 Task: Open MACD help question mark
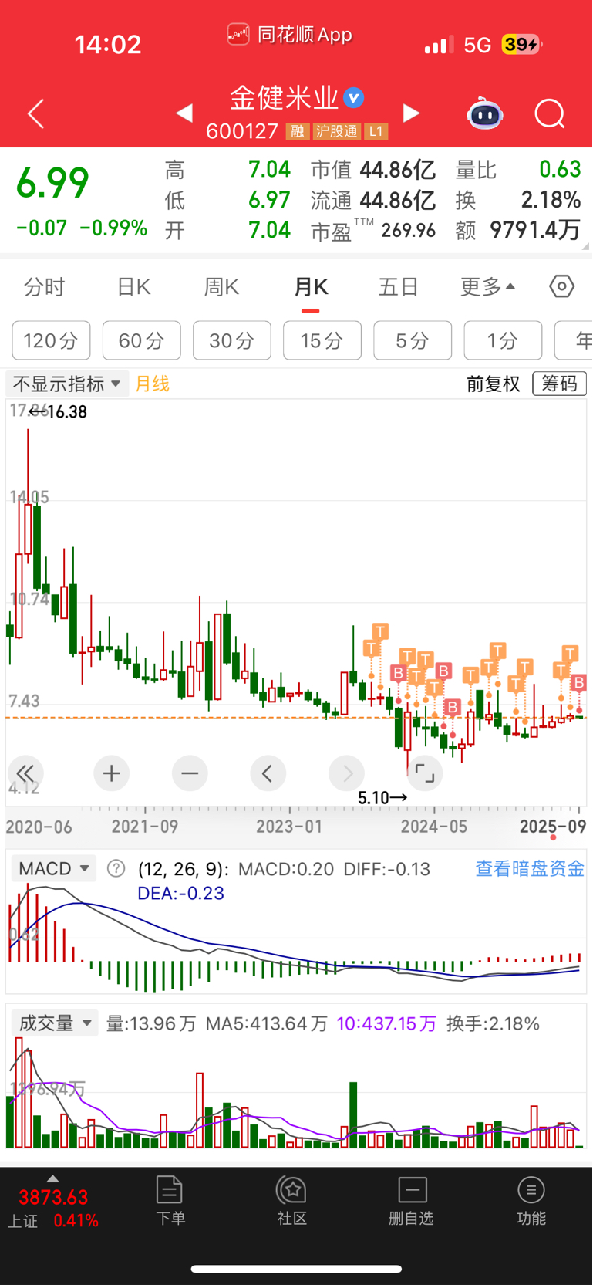tap(116, 869)
